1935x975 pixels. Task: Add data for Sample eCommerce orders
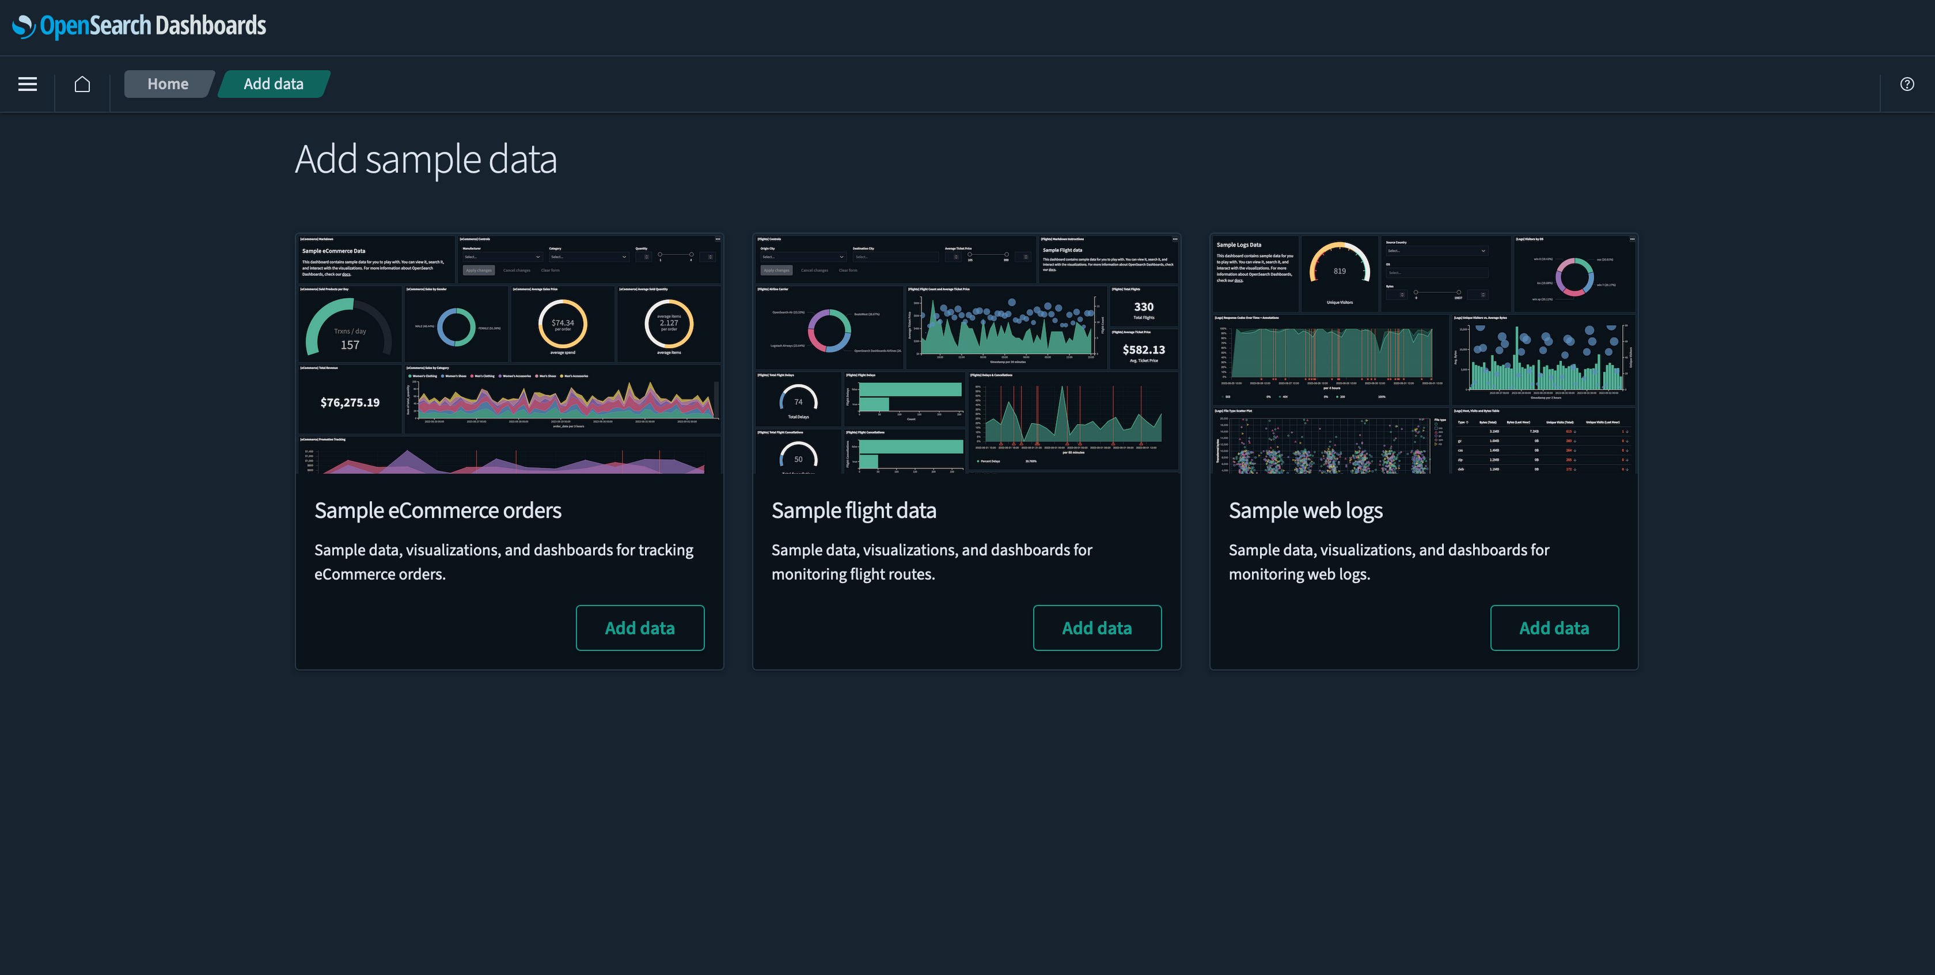click(x=640, y=627)
